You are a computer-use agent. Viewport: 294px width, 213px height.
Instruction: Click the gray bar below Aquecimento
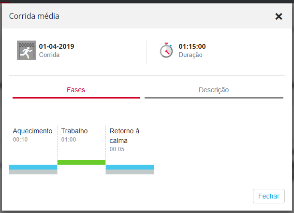tap(33, 172)
